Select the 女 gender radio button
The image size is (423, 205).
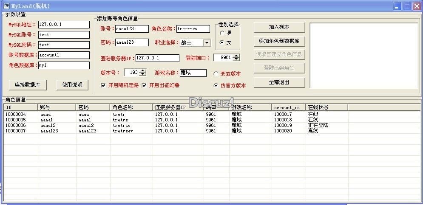(222, 42)
